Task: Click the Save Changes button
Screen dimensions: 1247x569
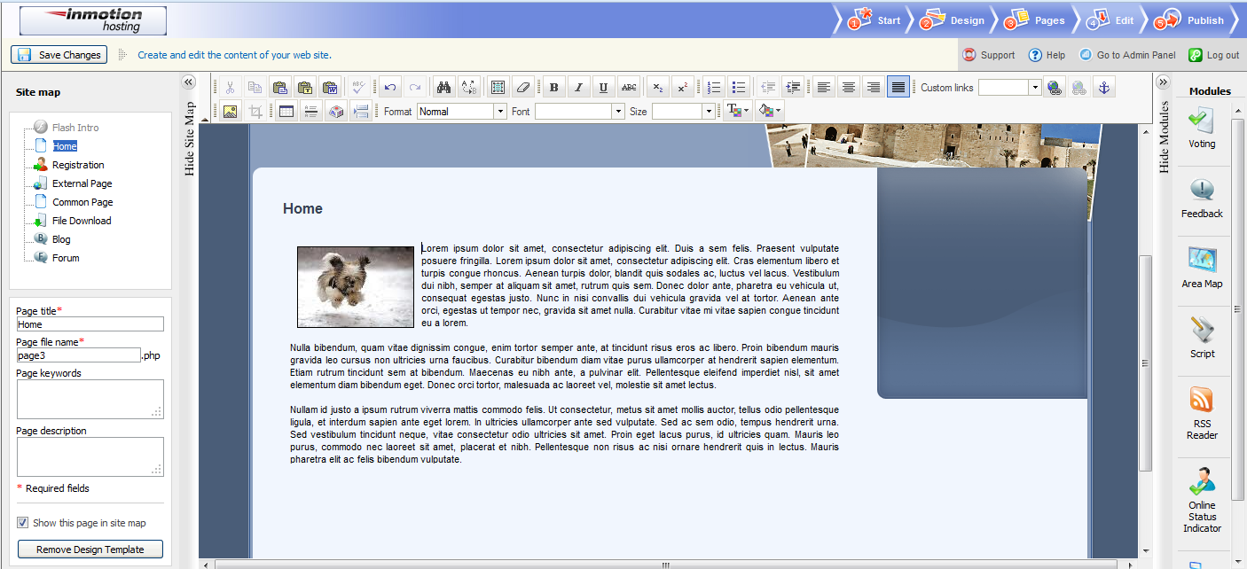Action: [x=59, y=55]
